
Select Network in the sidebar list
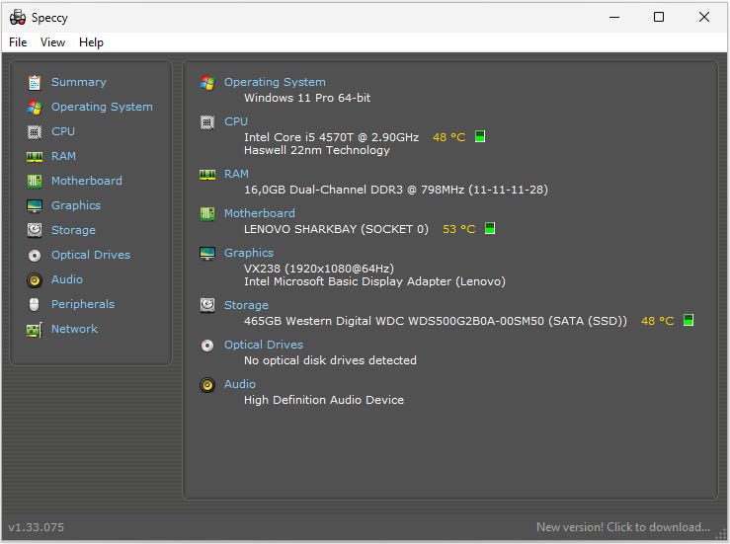pyautogui.click(x=74, y=329)
